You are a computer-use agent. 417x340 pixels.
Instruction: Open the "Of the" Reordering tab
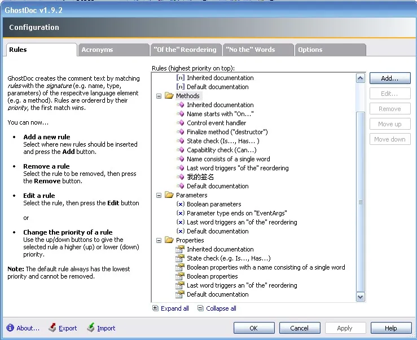(x=185, y=50)
